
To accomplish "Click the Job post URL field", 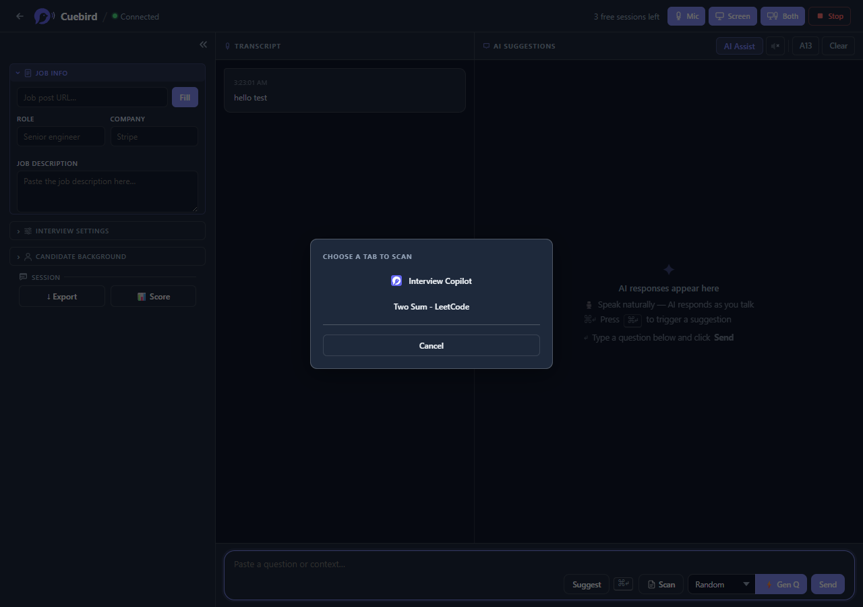I will [92, 97].
